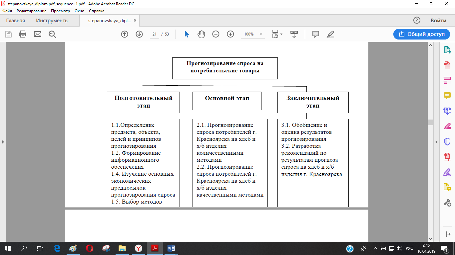Click the Общий доступ share button
455x255 pixels.
(421, 34)
